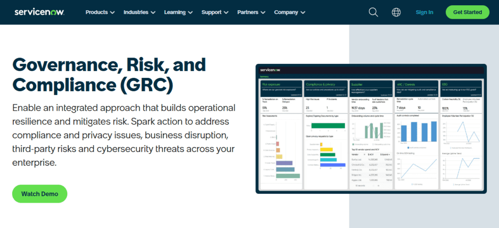Click the 'Top 10 vendor spend' table in dashboard
499x228 pixels.
click(371, 168)
